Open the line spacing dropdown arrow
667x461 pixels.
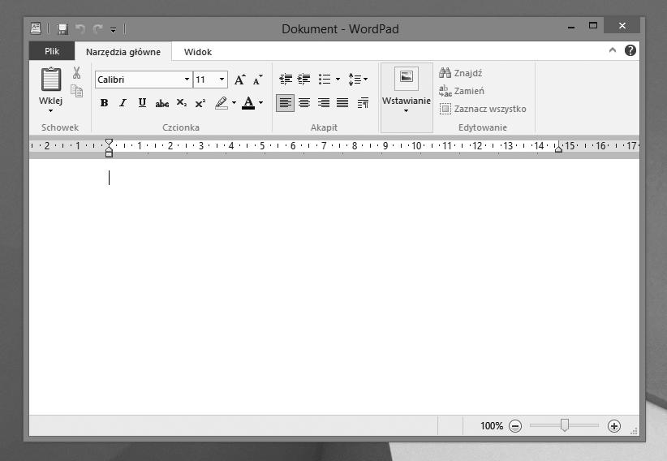[x=365, y=80]
